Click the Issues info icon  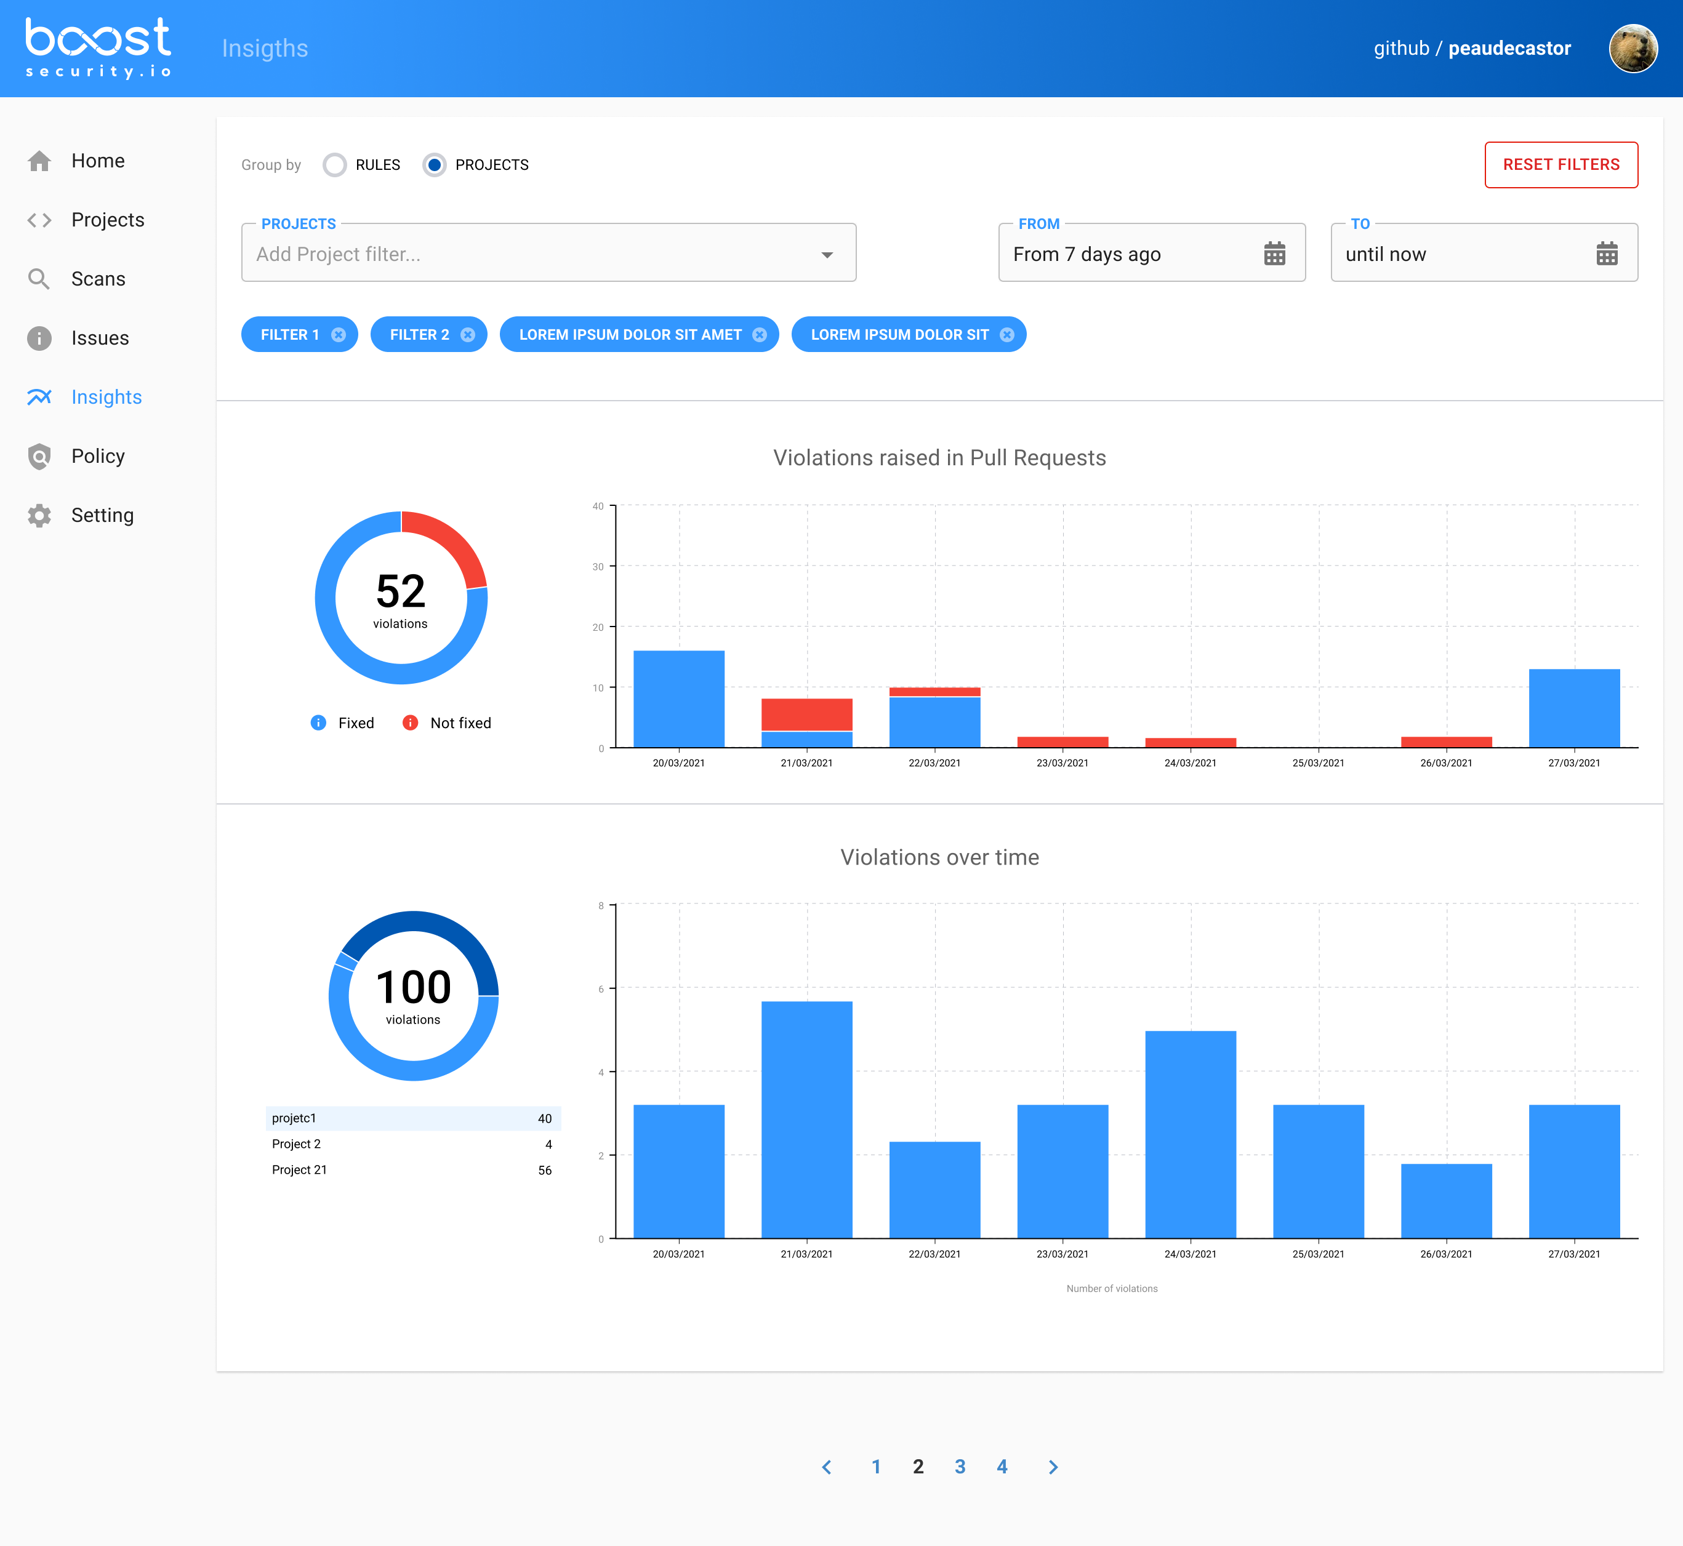pos(39,338)
